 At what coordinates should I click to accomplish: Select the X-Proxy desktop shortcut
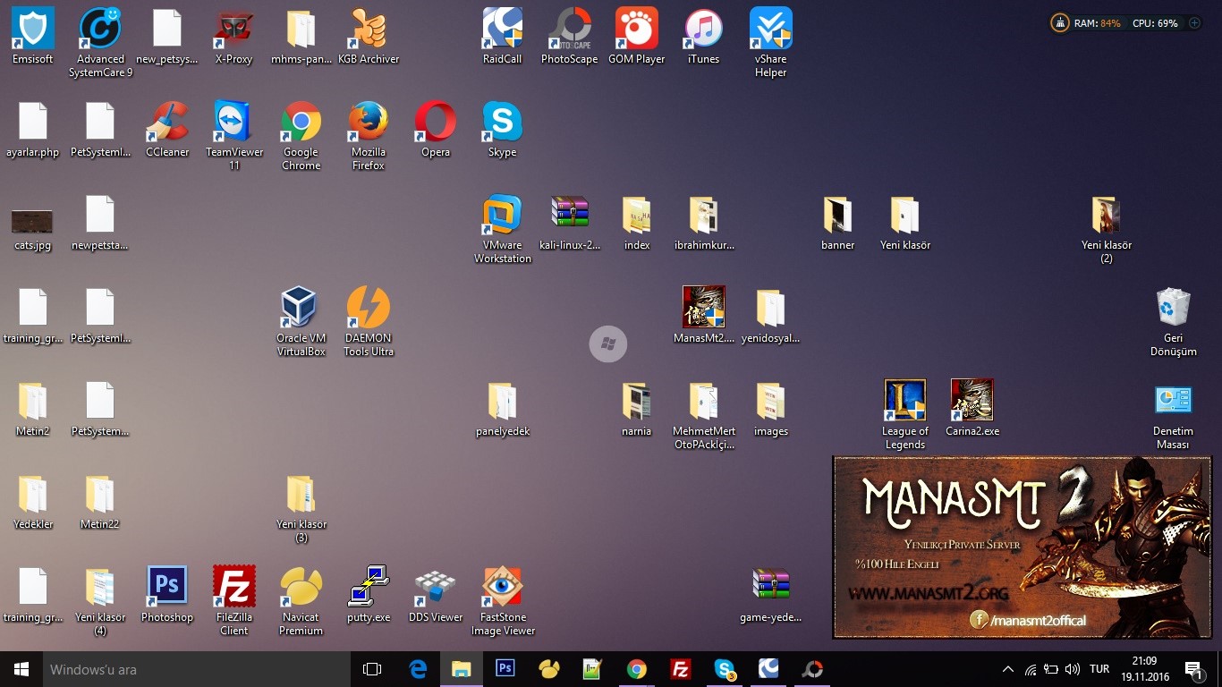coord(234,37)
